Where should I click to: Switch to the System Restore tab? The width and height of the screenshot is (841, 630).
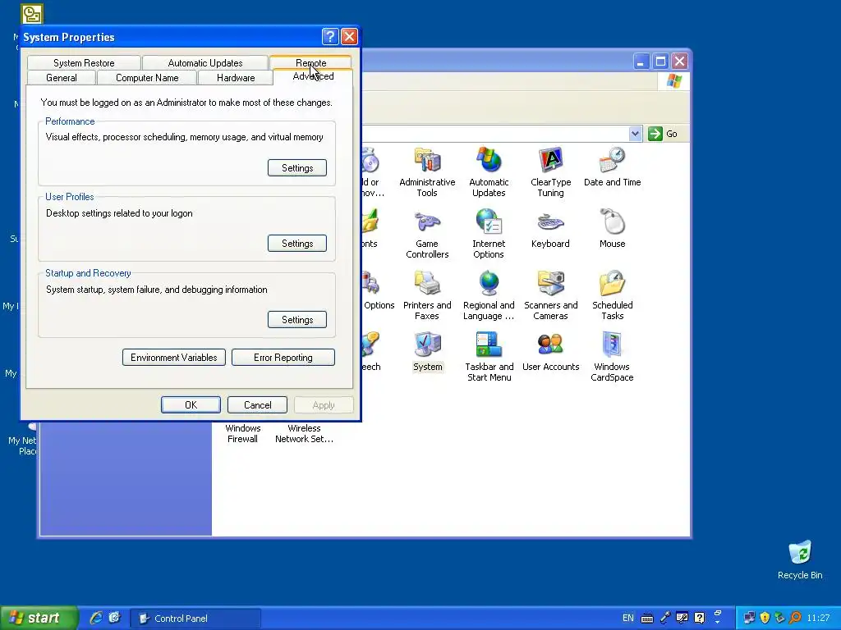(x=84, y=62)
